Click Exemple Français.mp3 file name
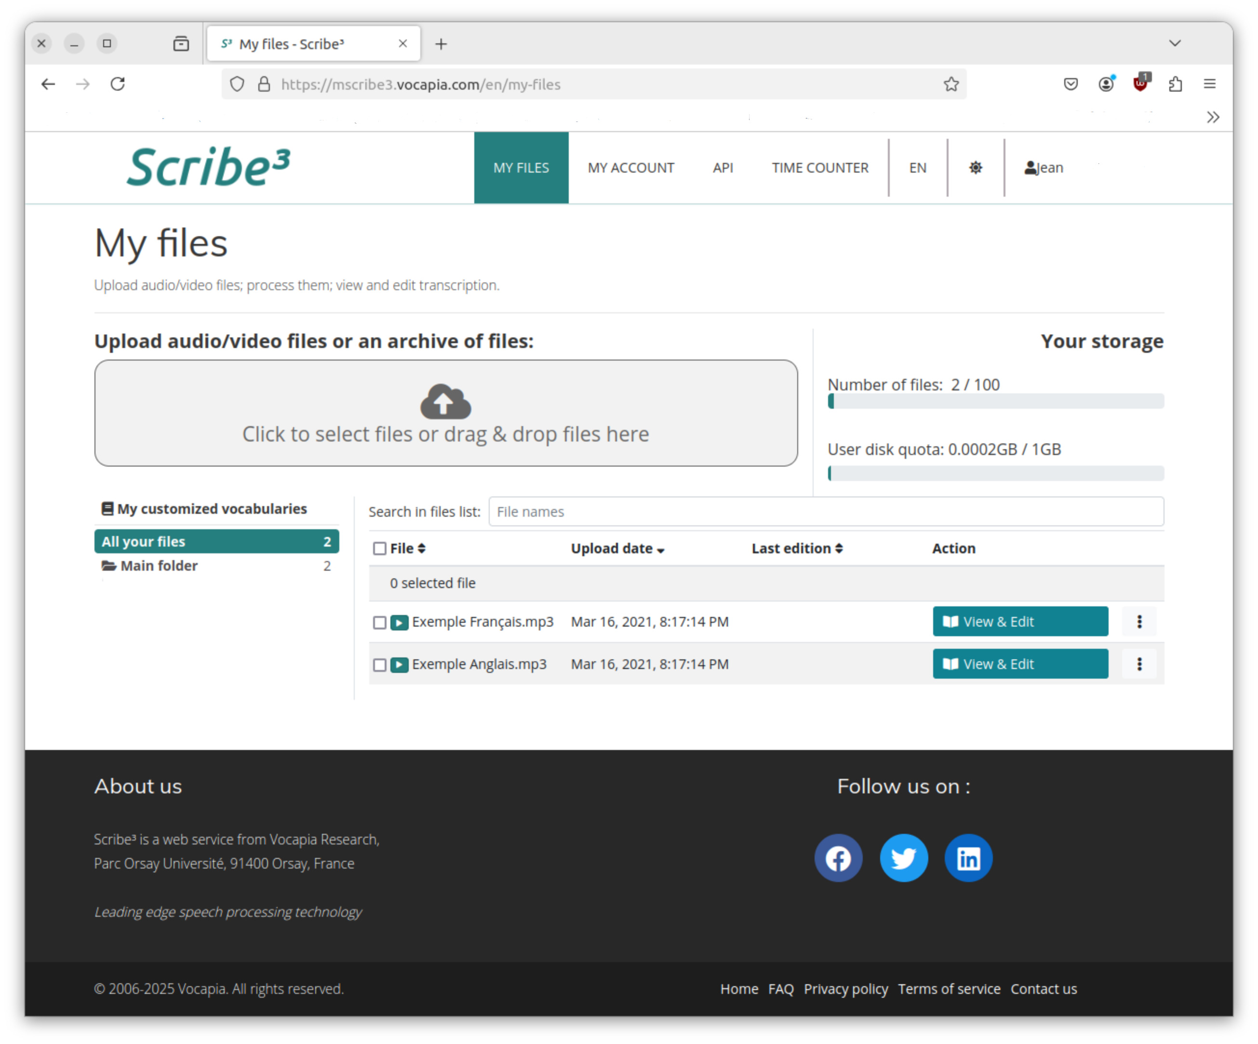 click(x=483, y=622)
